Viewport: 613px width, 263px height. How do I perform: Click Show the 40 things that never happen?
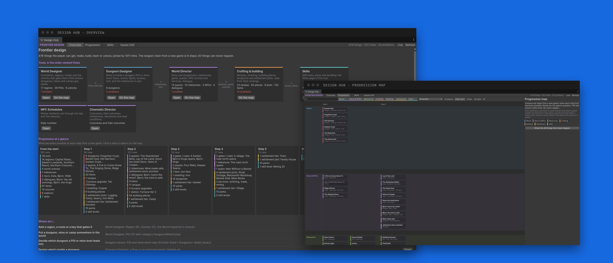[552, 128]
